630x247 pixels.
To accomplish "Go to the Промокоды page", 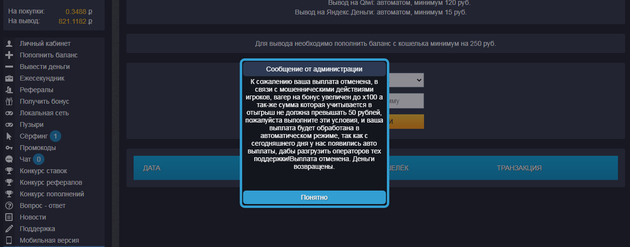I will point(38,148).
